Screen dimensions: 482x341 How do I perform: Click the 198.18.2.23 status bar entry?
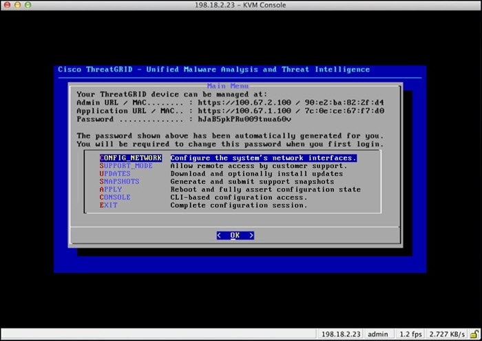point(341,334)
